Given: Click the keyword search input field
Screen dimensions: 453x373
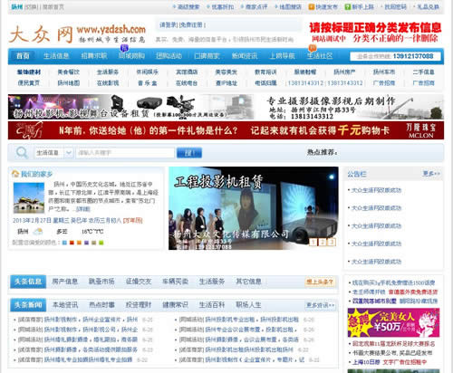Looking at the screenshot, I should click(x=125, y=153).
